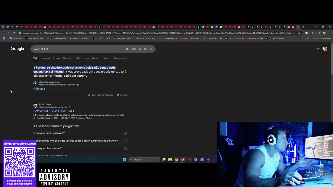The height and width of the screenshot is (187, 333).
Task: Open Google account profile picture
Action: click(325, 49)
